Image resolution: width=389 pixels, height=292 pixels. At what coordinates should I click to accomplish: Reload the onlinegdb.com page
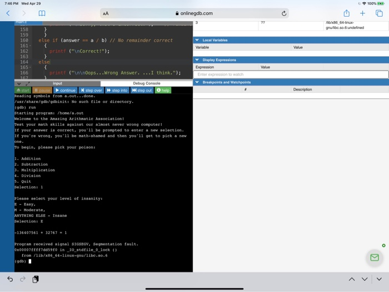tap(284, 13)
